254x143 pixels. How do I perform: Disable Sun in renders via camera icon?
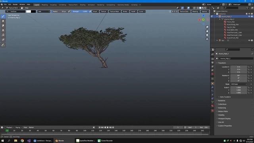[x=252, y=41]
